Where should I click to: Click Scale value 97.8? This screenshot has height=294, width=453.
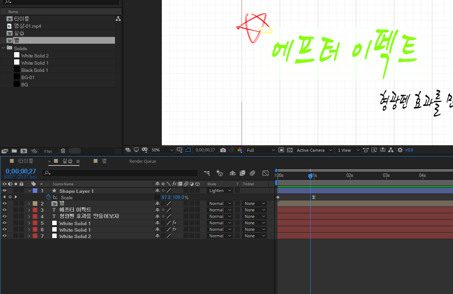click(x=166, y=197)
